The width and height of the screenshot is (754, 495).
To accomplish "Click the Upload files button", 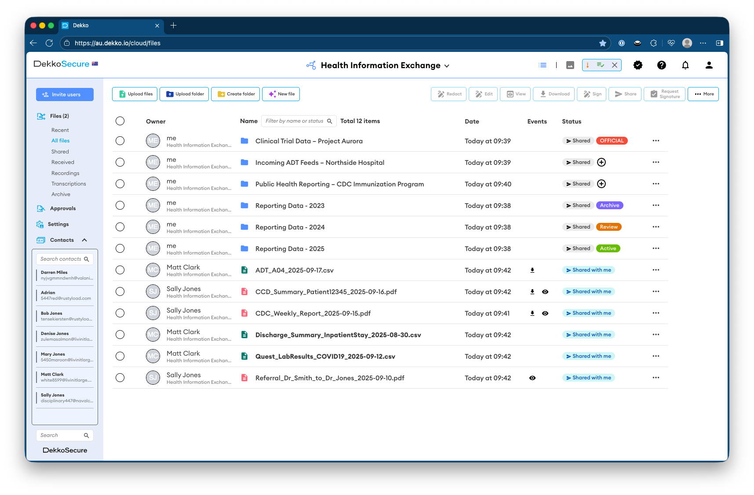I will pyautogui.click(x=135, y=94).
